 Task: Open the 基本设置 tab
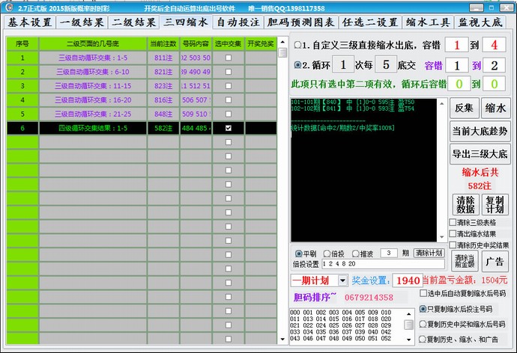pyautogui.click(x=31, y=22)
